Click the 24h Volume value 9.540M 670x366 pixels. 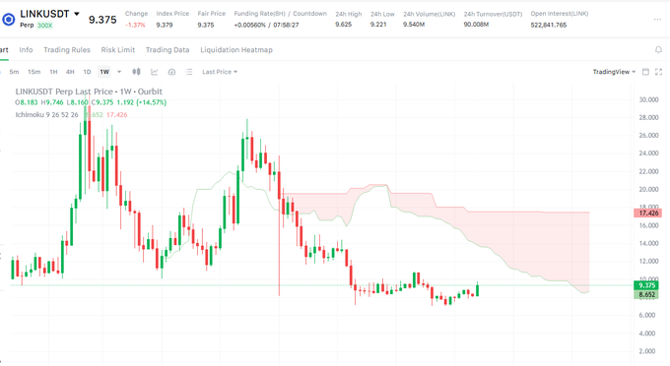(414, 25)
